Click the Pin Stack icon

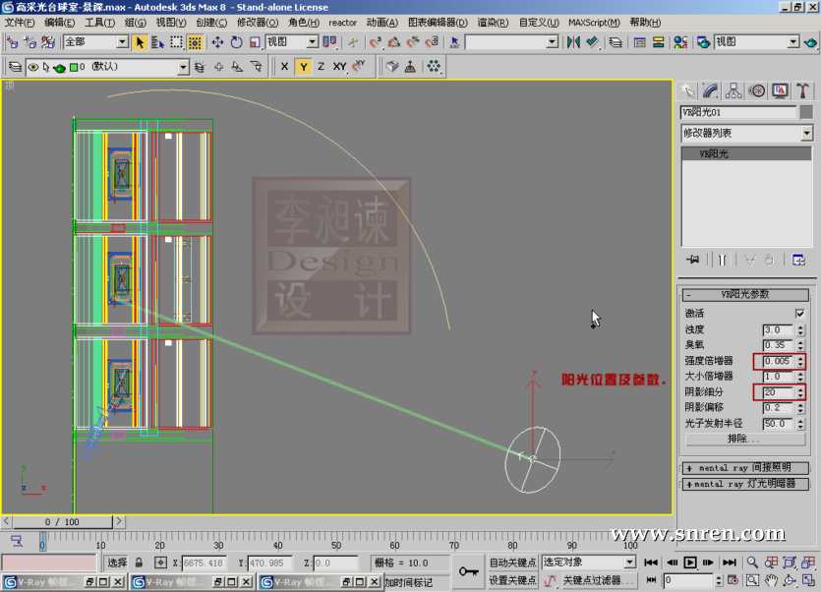point(693,260)
